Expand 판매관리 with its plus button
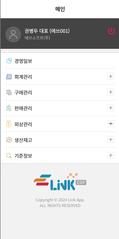Image resolution: width=119 pixels, height=239 pixels. coord(111,108)
